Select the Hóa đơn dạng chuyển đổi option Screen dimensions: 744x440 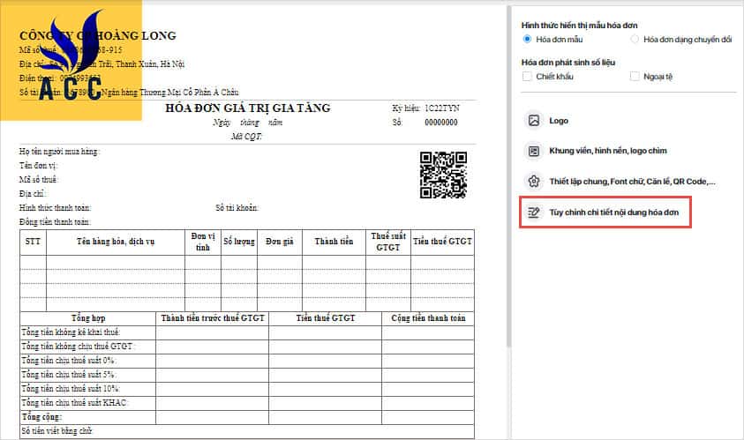635,40
